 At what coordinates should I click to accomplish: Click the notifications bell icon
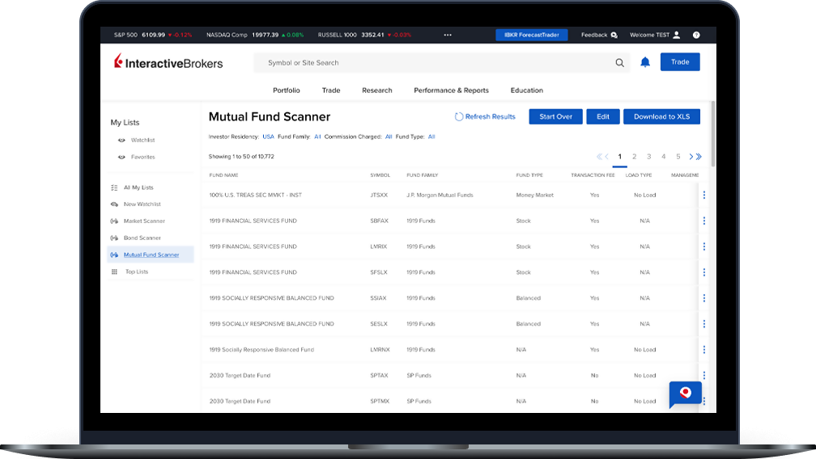(x=645, y=62)
